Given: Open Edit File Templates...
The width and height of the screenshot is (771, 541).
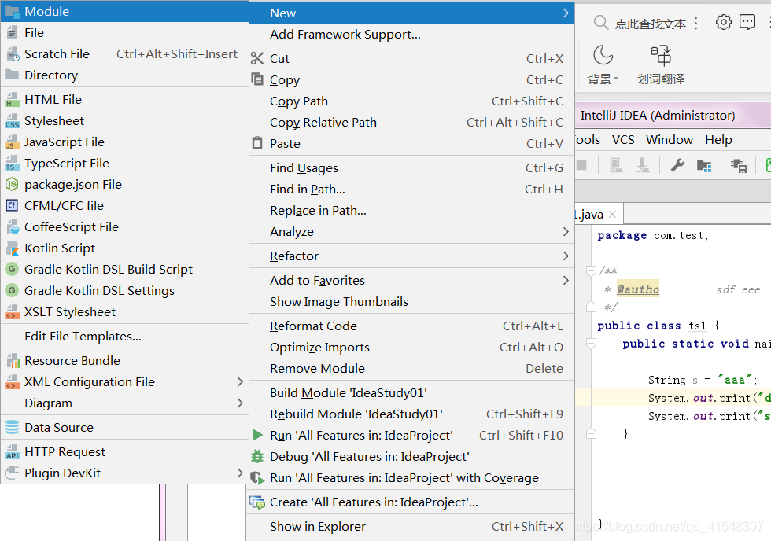Looking at the screenshot, I should tap(124, 337).
